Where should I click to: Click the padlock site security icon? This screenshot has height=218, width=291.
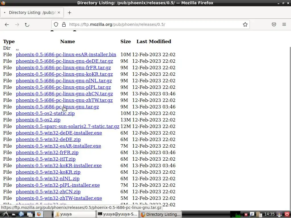(64, 24)
